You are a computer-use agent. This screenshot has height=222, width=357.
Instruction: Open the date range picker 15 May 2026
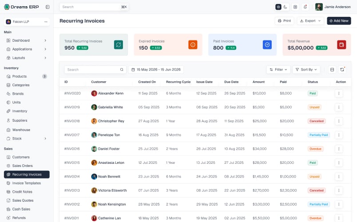point(156,69)
